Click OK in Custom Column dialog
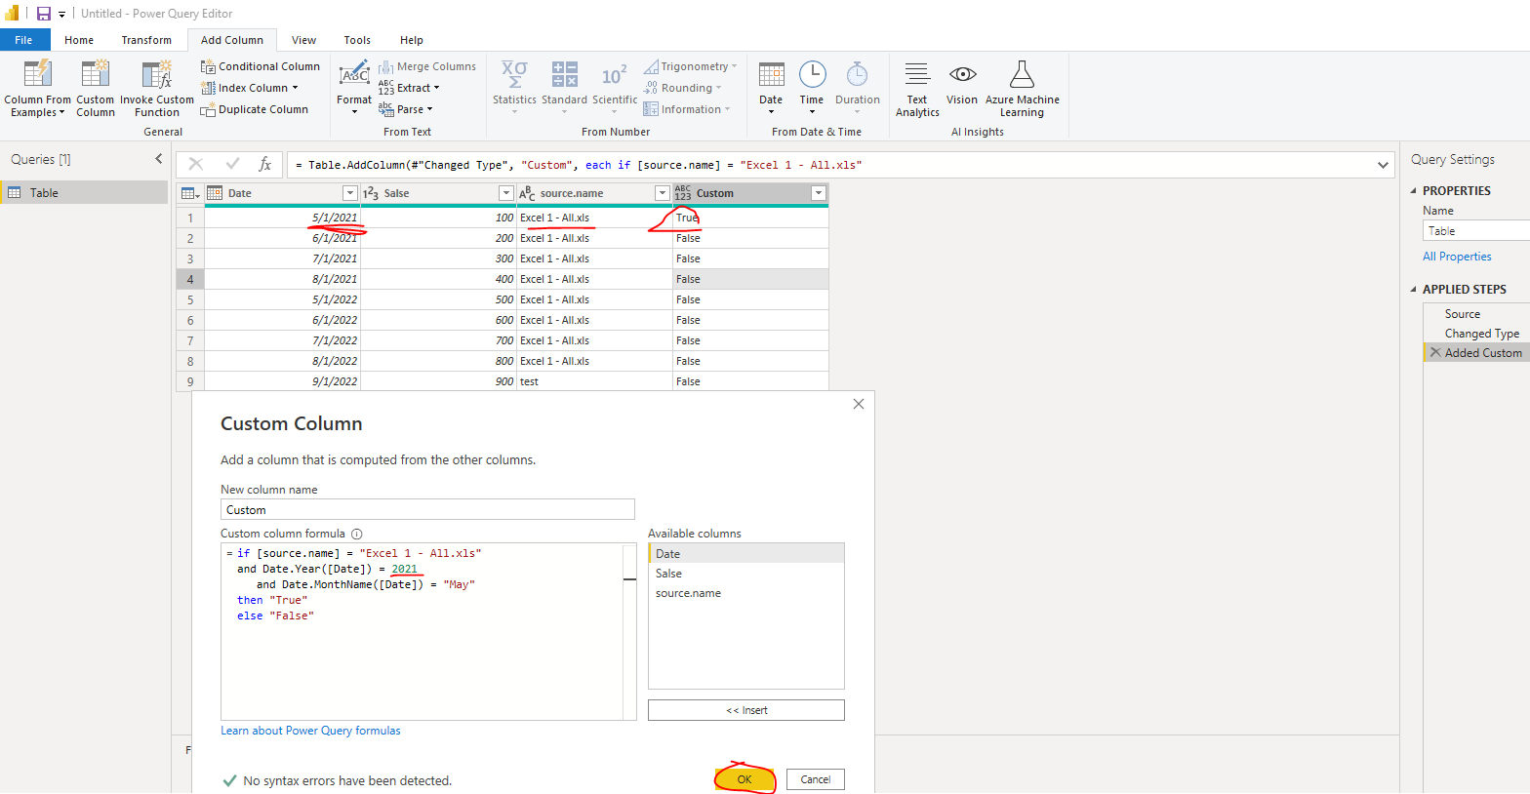The image size is (1530, 794). (x=745, y=779)
